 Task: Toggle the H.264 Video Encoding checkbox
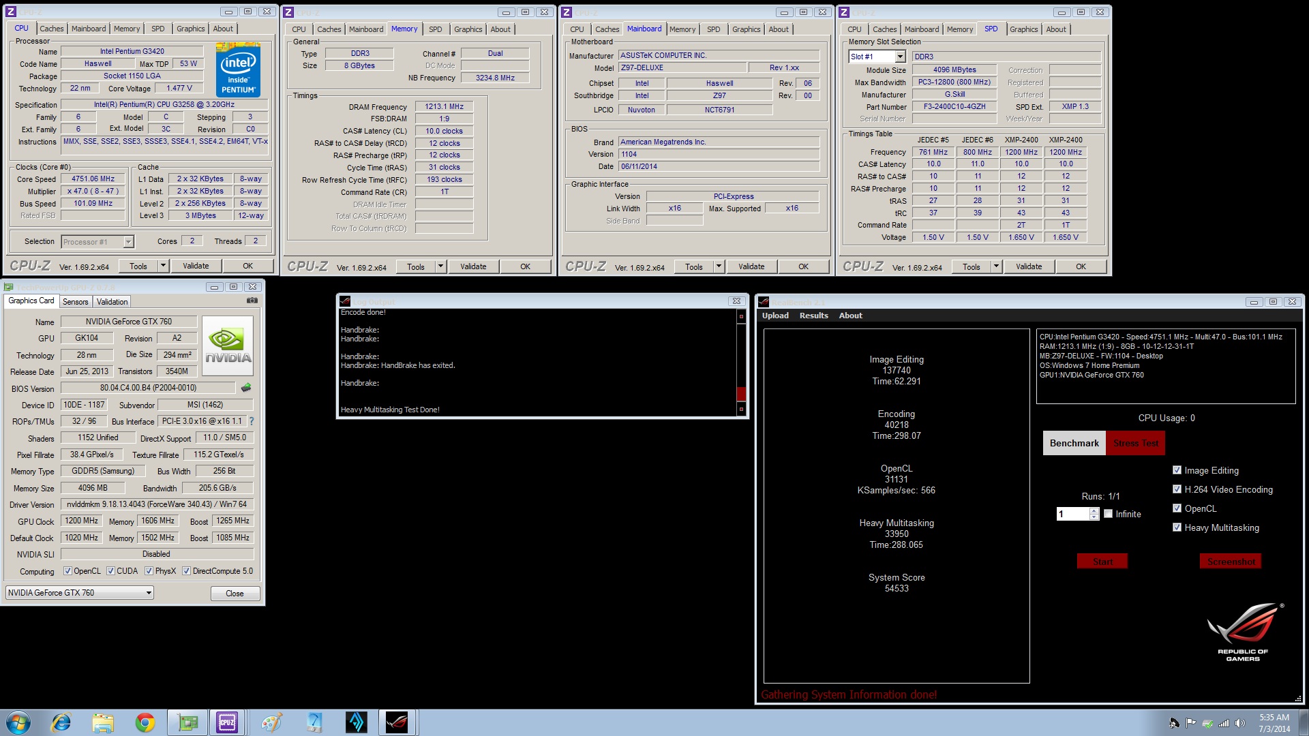tap(1177, 489)
